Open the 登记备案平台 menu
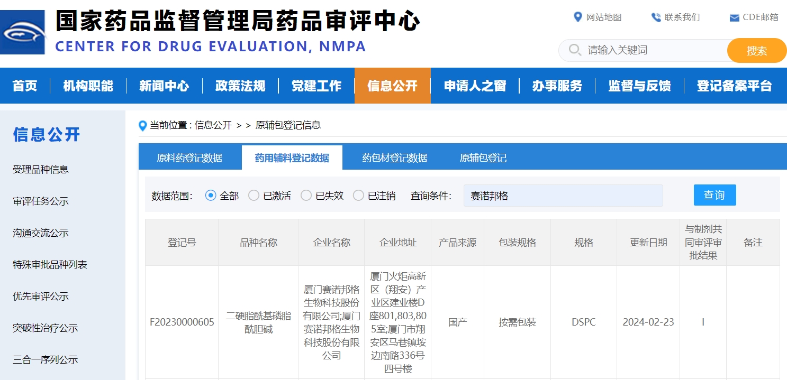This screenshot has width=787, height=380. tap(735, 86)
